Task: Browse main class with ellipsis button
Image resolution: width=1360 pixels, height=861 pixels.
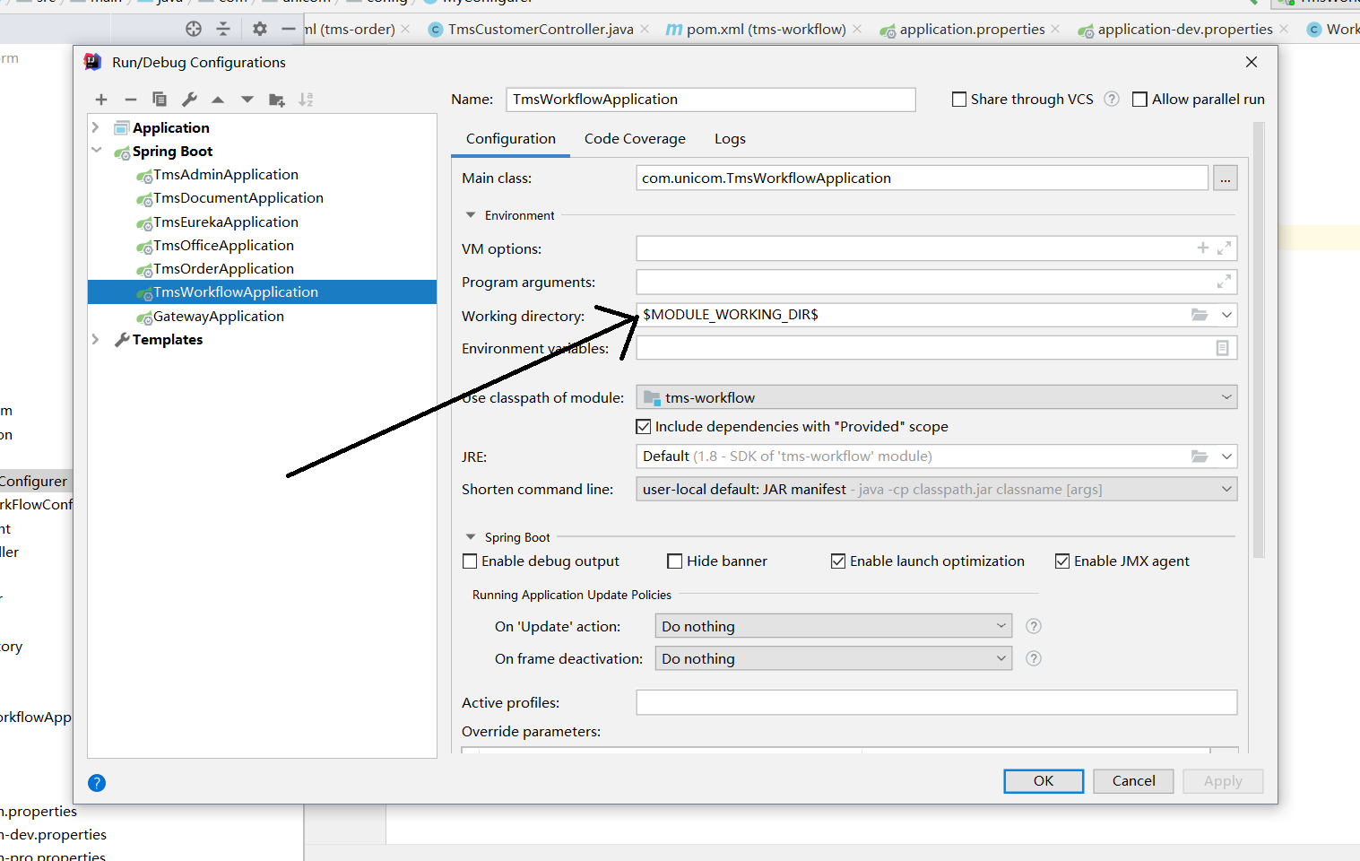Action: click(1226, 178)
